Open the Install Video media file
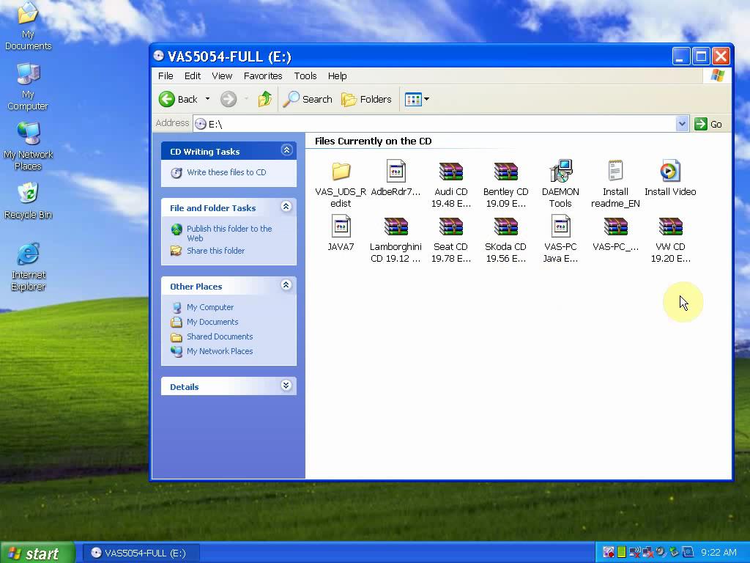This screenshot has height=563, width=750. [669, 172]
